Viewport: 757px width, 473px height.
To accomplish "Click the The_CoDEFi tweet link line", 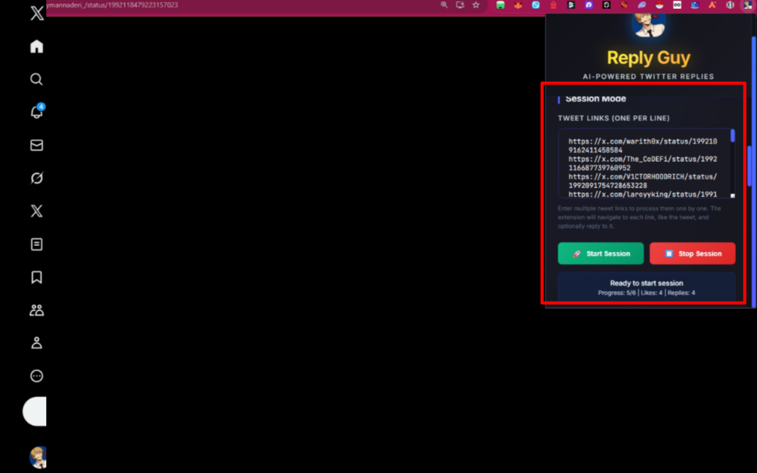I will tap(643, 164).
